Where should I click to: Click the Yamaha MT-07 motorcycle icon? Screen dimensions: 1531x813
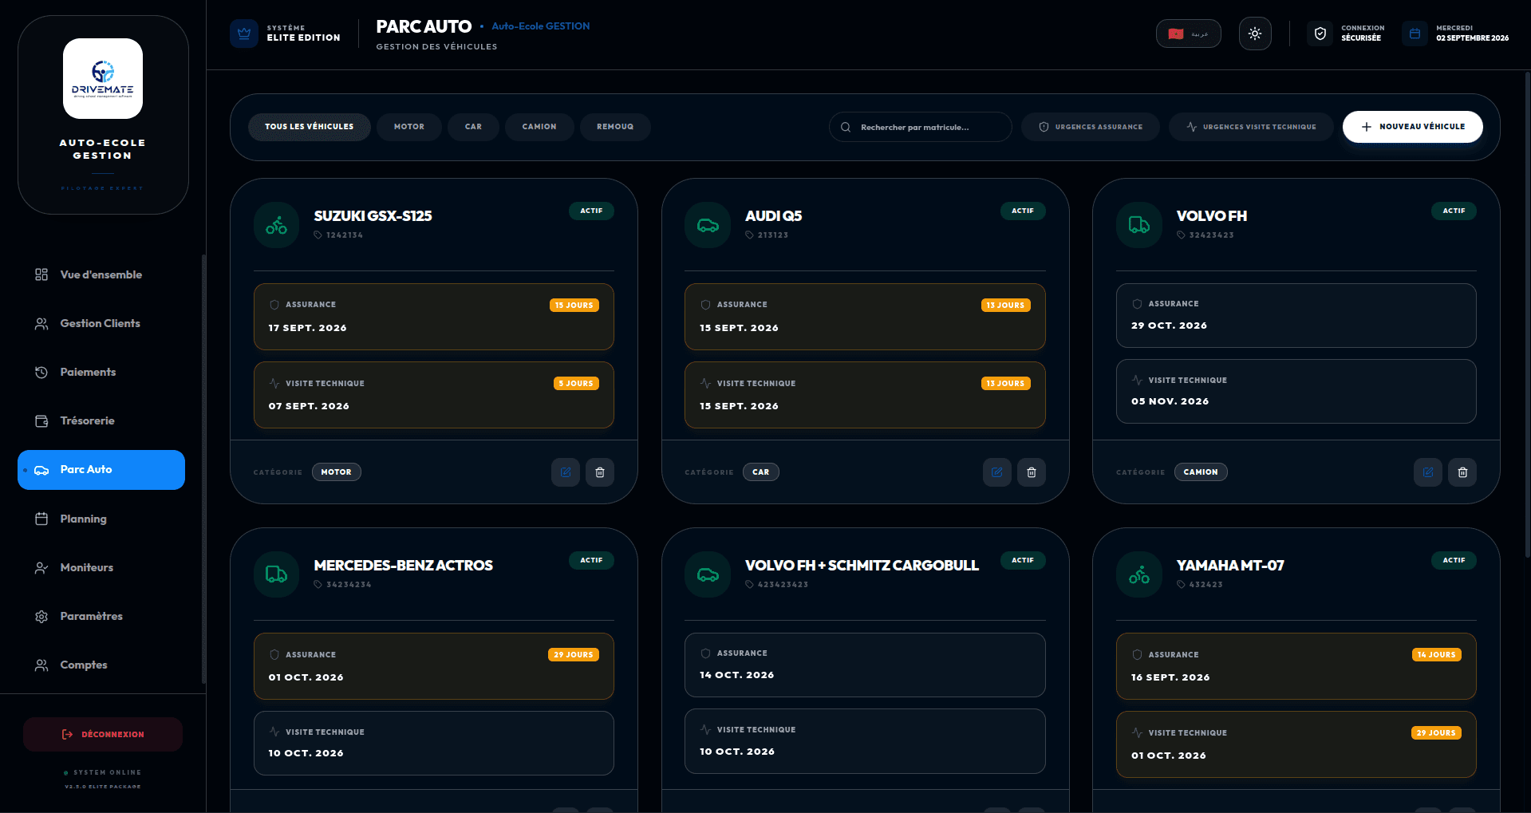tap(1139, 574)
